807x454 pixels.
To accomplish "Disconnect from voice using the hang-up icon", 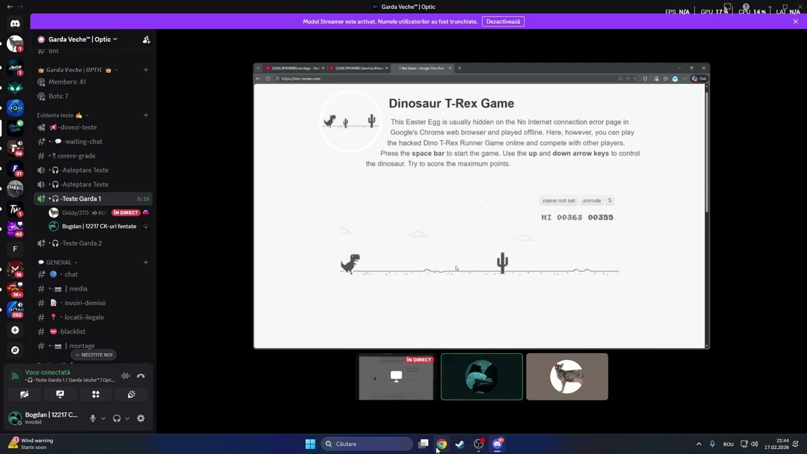I will tap(141, 376).
